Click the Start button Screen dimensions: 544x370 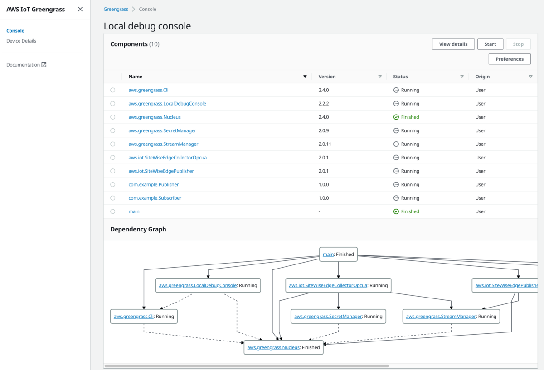tap(491, 44)
